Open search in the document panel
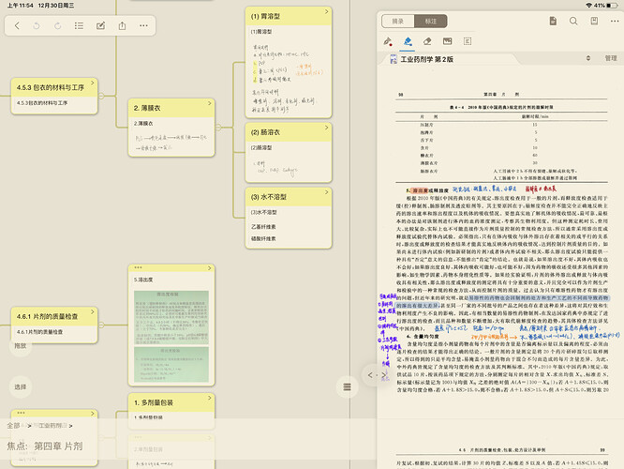 (573, 22)
